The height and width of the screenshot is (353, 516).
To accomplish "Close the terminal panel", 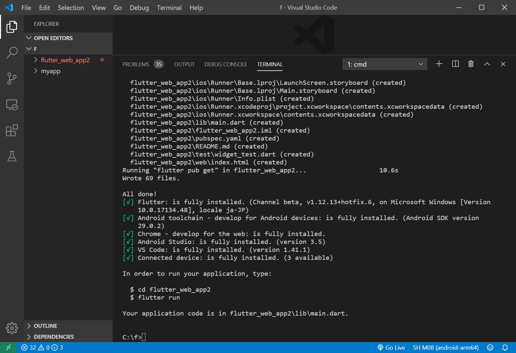I will pyautogui.click(x=503, y=64).
